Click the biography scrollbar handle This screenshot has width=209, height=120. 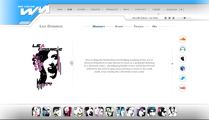[172, 64]
